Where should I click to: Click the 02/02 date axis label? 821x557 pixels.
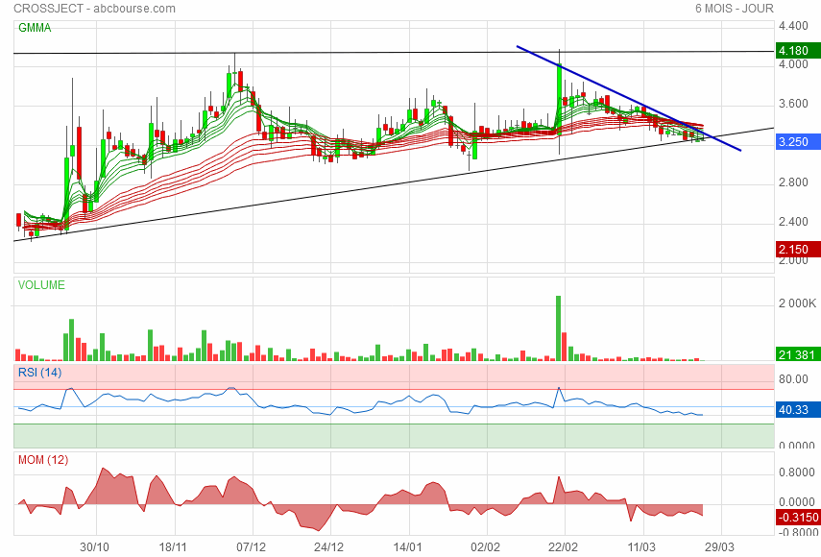pyautogui.click(x=485, y=547)
